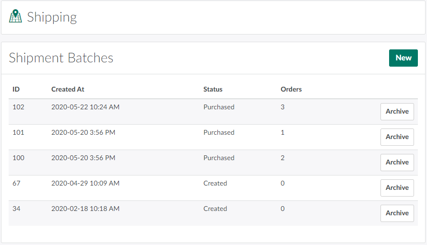Archive shipment batch 101
Screen dimensions: 427x245
click(397, 137)
